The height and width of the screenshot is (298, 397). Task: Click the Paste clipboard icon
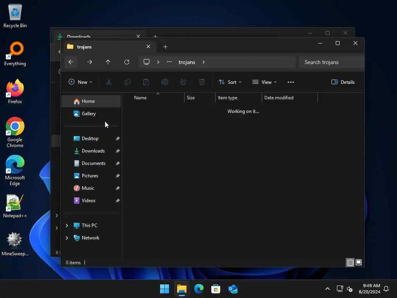point(146,82)
